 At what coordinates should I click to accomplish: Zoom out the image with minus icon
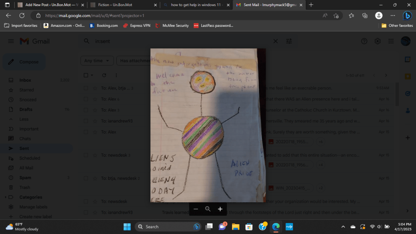(196, 209)
